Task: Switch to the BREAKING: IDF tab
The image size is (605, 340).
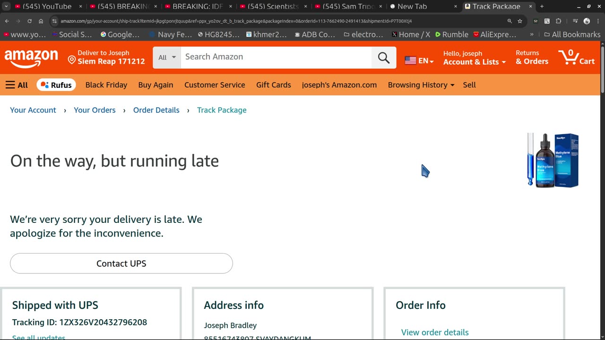Action: tap(198, 7)
